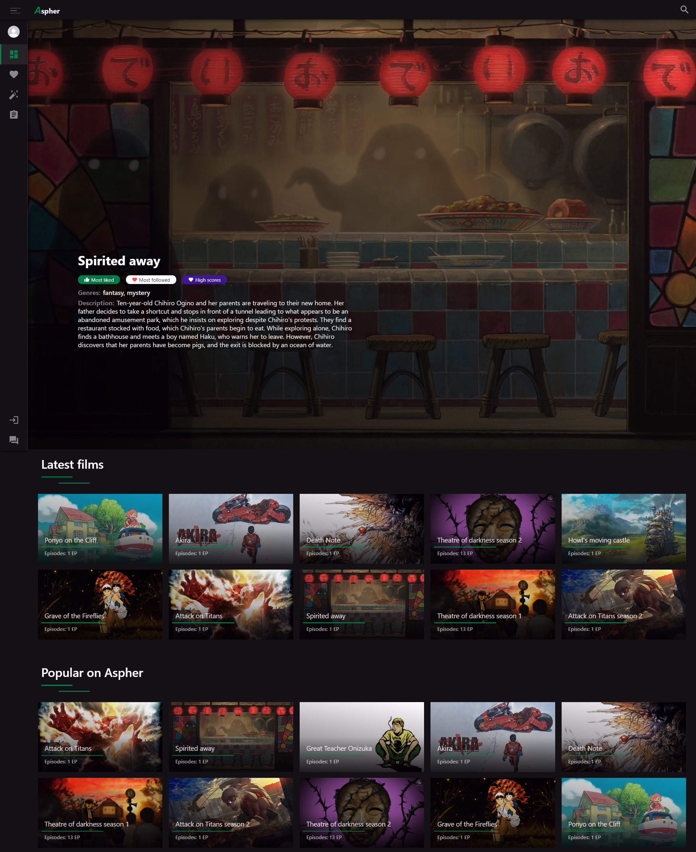Click the Most followed badge
696x852 pixels.
tap(151, 280)
